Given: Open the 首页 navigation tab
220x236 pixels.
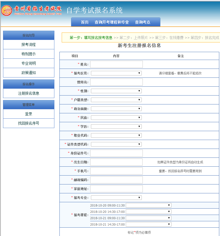Looking at the screenshot, I should 85,22.
